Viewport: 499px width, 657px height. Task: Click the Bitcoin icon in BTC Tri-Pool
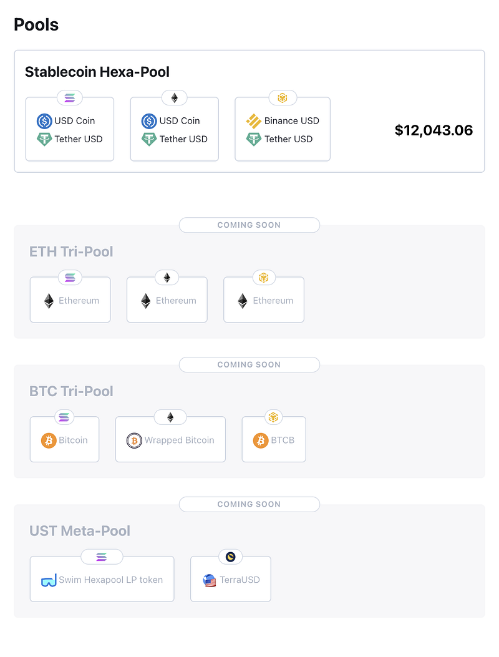pyautogui.click(x=49, y=440)
